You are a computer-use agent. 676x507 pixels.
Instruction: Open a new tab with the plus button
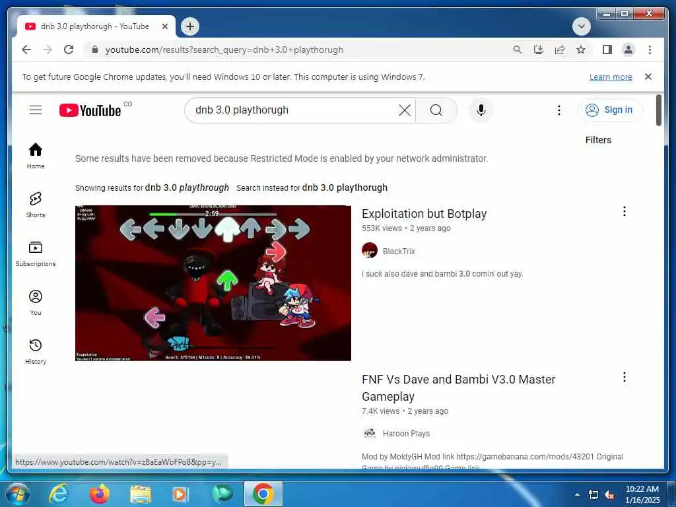click(x=190, y=26)
